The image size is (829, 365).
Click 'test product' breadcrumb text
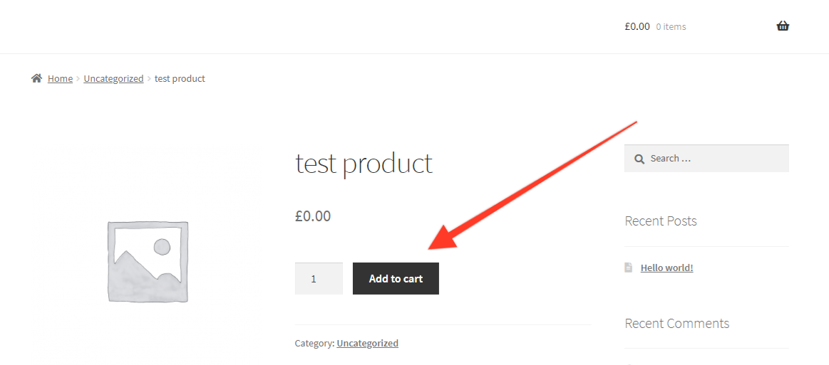180,78
